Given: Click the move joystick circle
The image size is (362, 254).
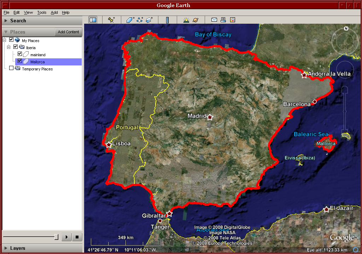Looking at the screenshot, I should point(345,70).
